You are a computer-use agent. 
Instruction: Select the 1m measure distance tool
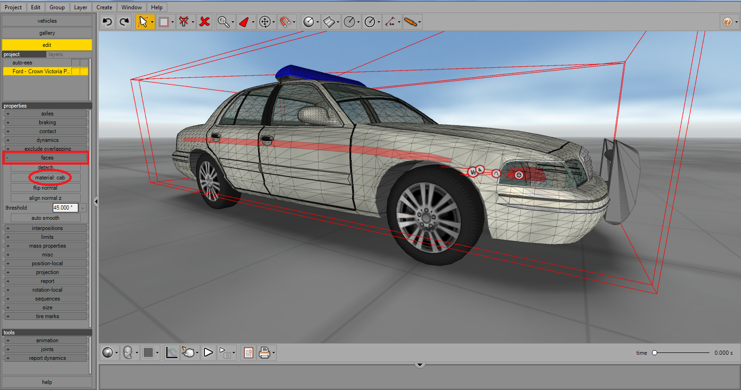point(390,22)
